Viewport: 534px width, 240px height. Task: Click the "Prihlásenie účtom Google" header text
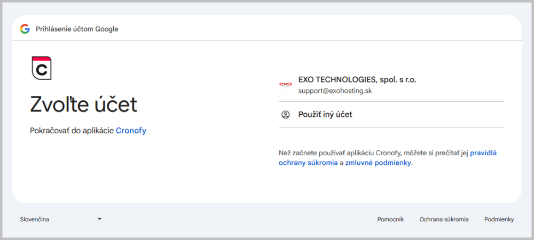coord(77,29)
